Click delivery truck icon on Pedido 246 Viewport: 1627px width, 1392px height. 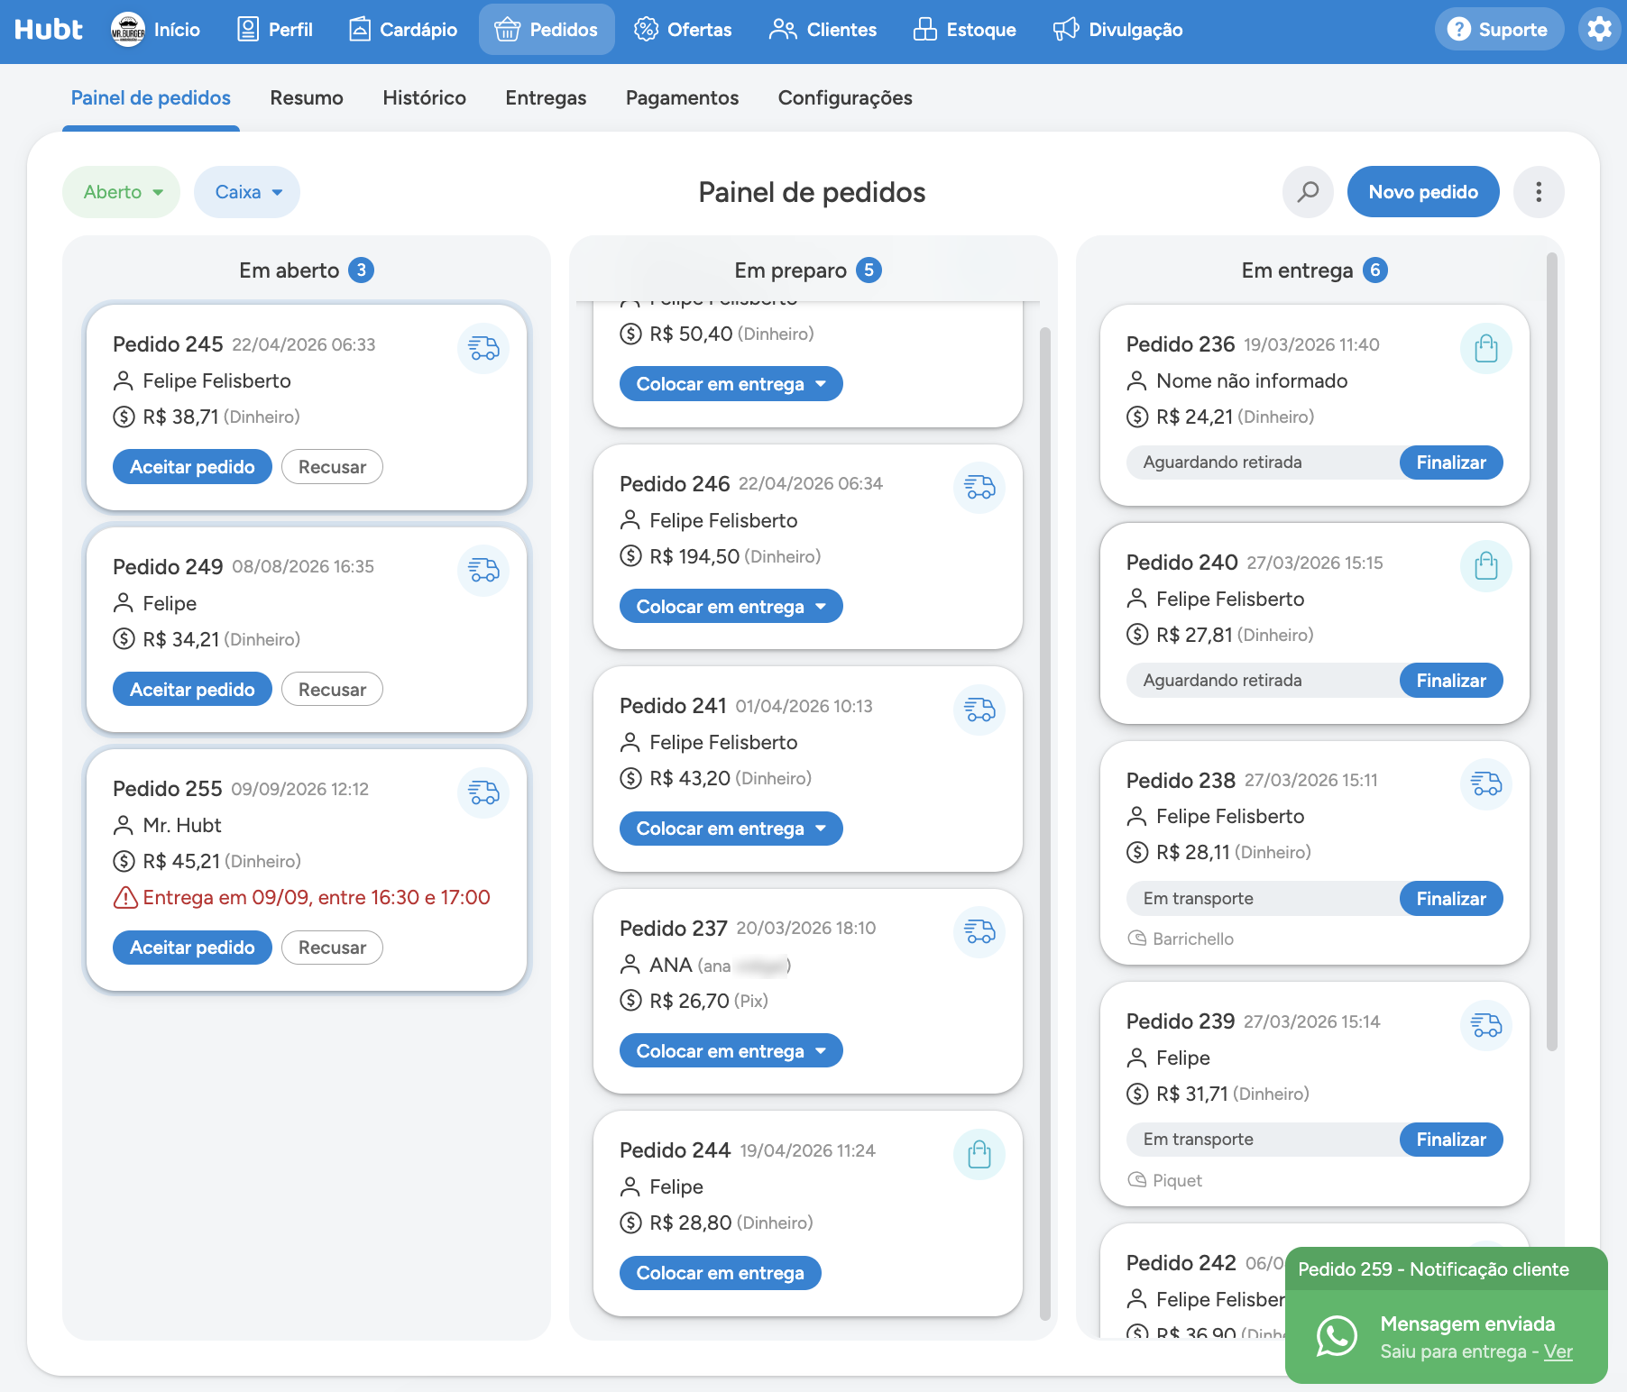pos(979,488)
